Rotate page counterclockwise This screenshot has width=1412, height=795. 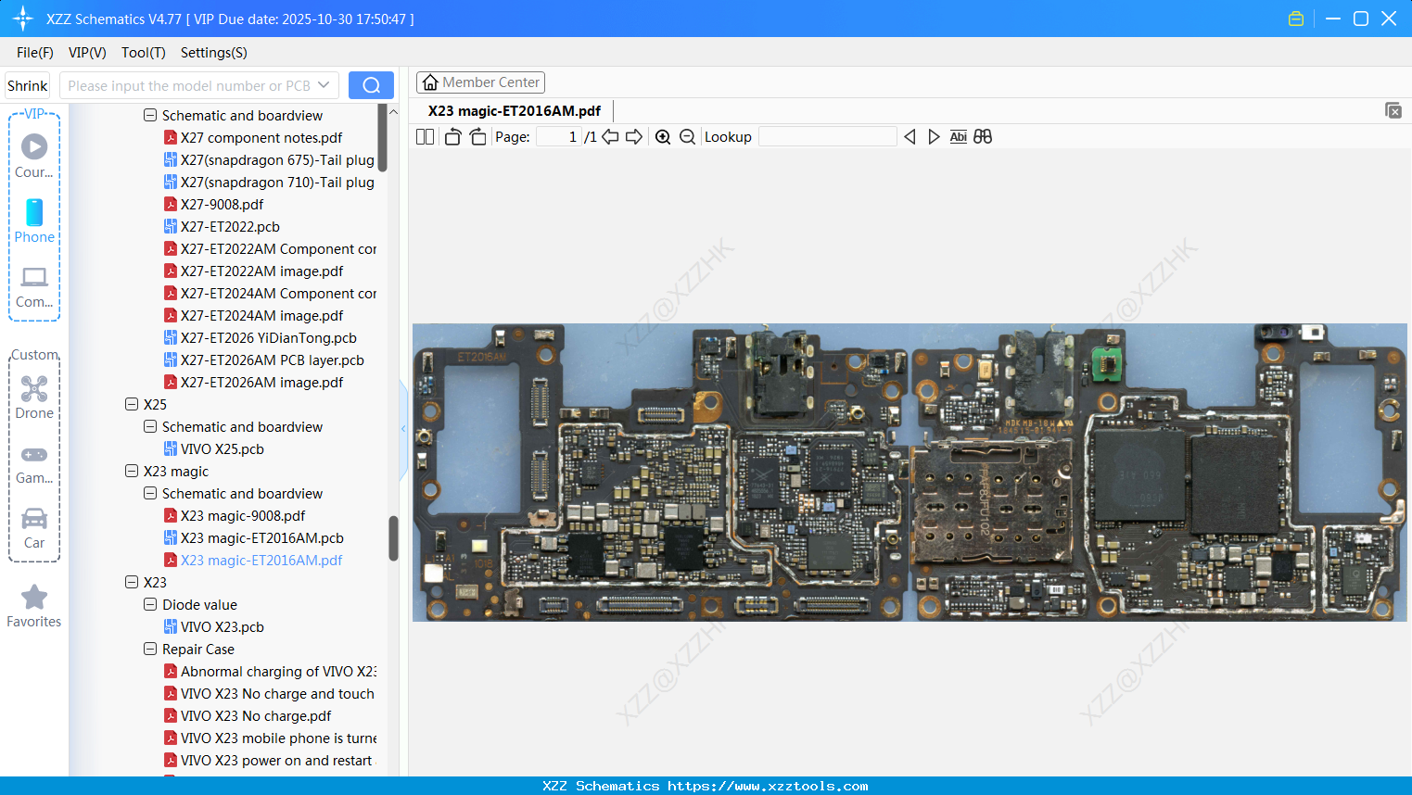coord(452,137)
